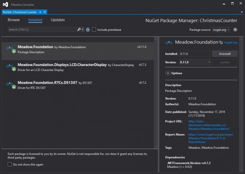The width and height of the screenshot is (245, 174).
Task: Switch to the Browse tab
Action: coord(14,20)
